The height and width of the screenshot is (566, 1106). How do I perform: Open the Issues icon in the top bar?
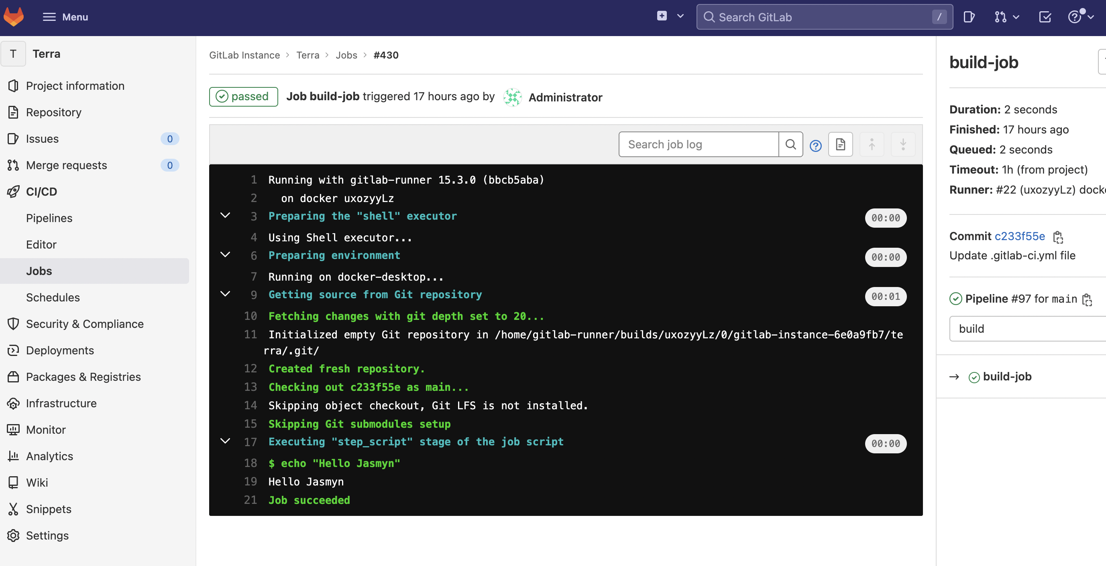[969, 17]
